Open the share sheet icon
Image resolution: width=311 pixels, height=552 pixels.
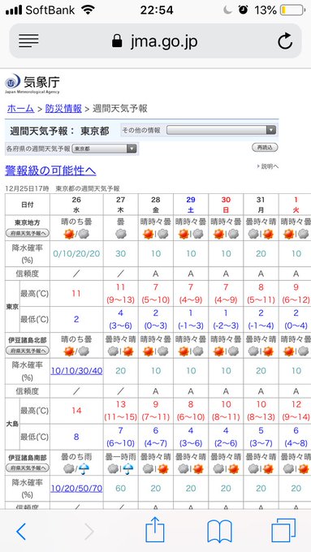[x=155, y=529]
